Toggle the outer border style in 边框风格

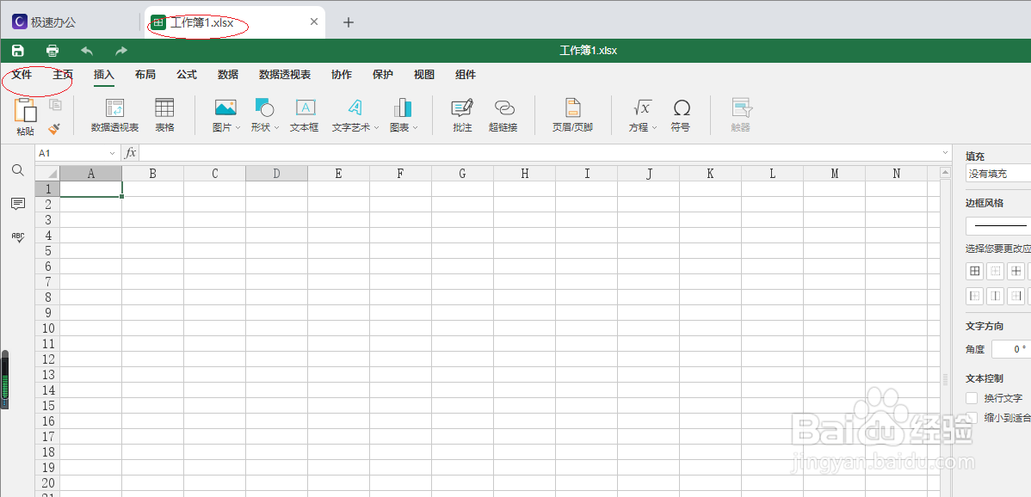(x=974, y=270)
